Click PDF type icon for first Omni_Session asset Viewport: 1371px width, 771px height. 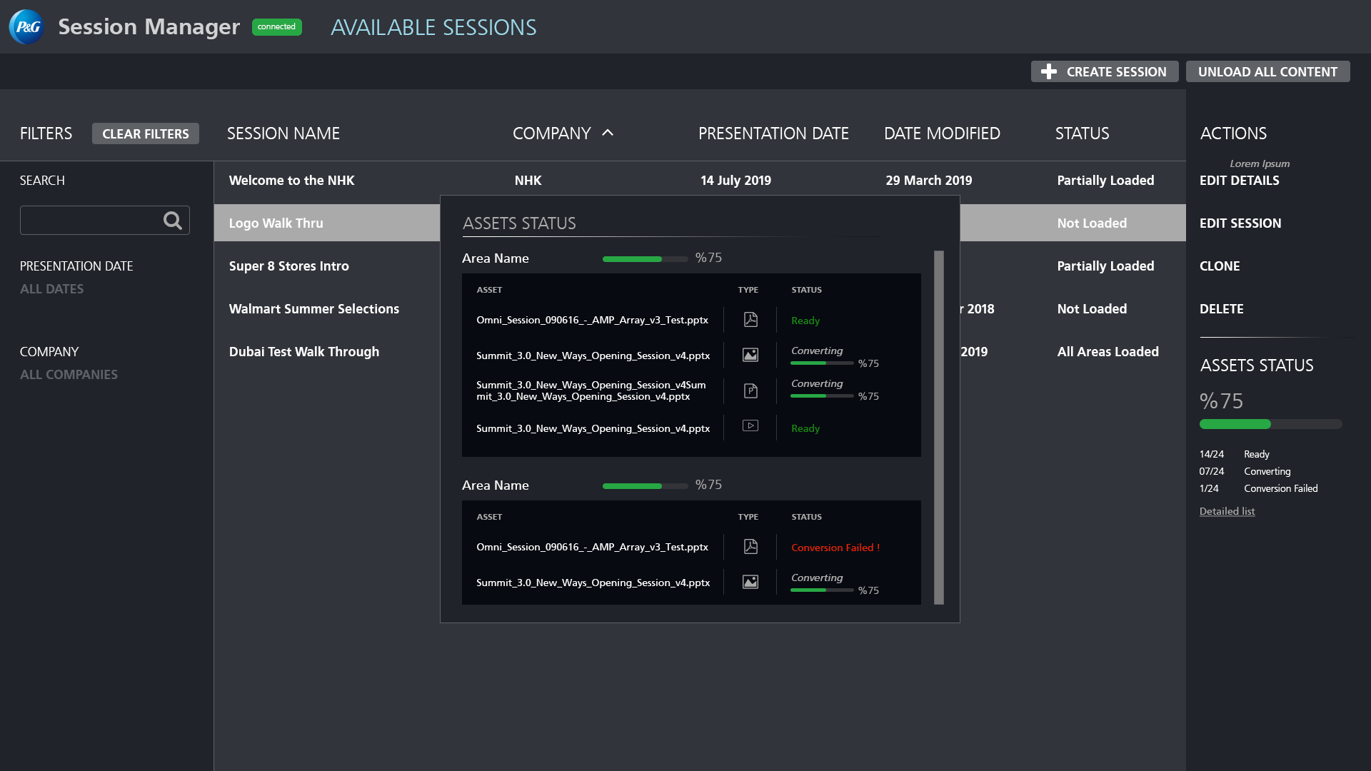click(x=750, y=320)
